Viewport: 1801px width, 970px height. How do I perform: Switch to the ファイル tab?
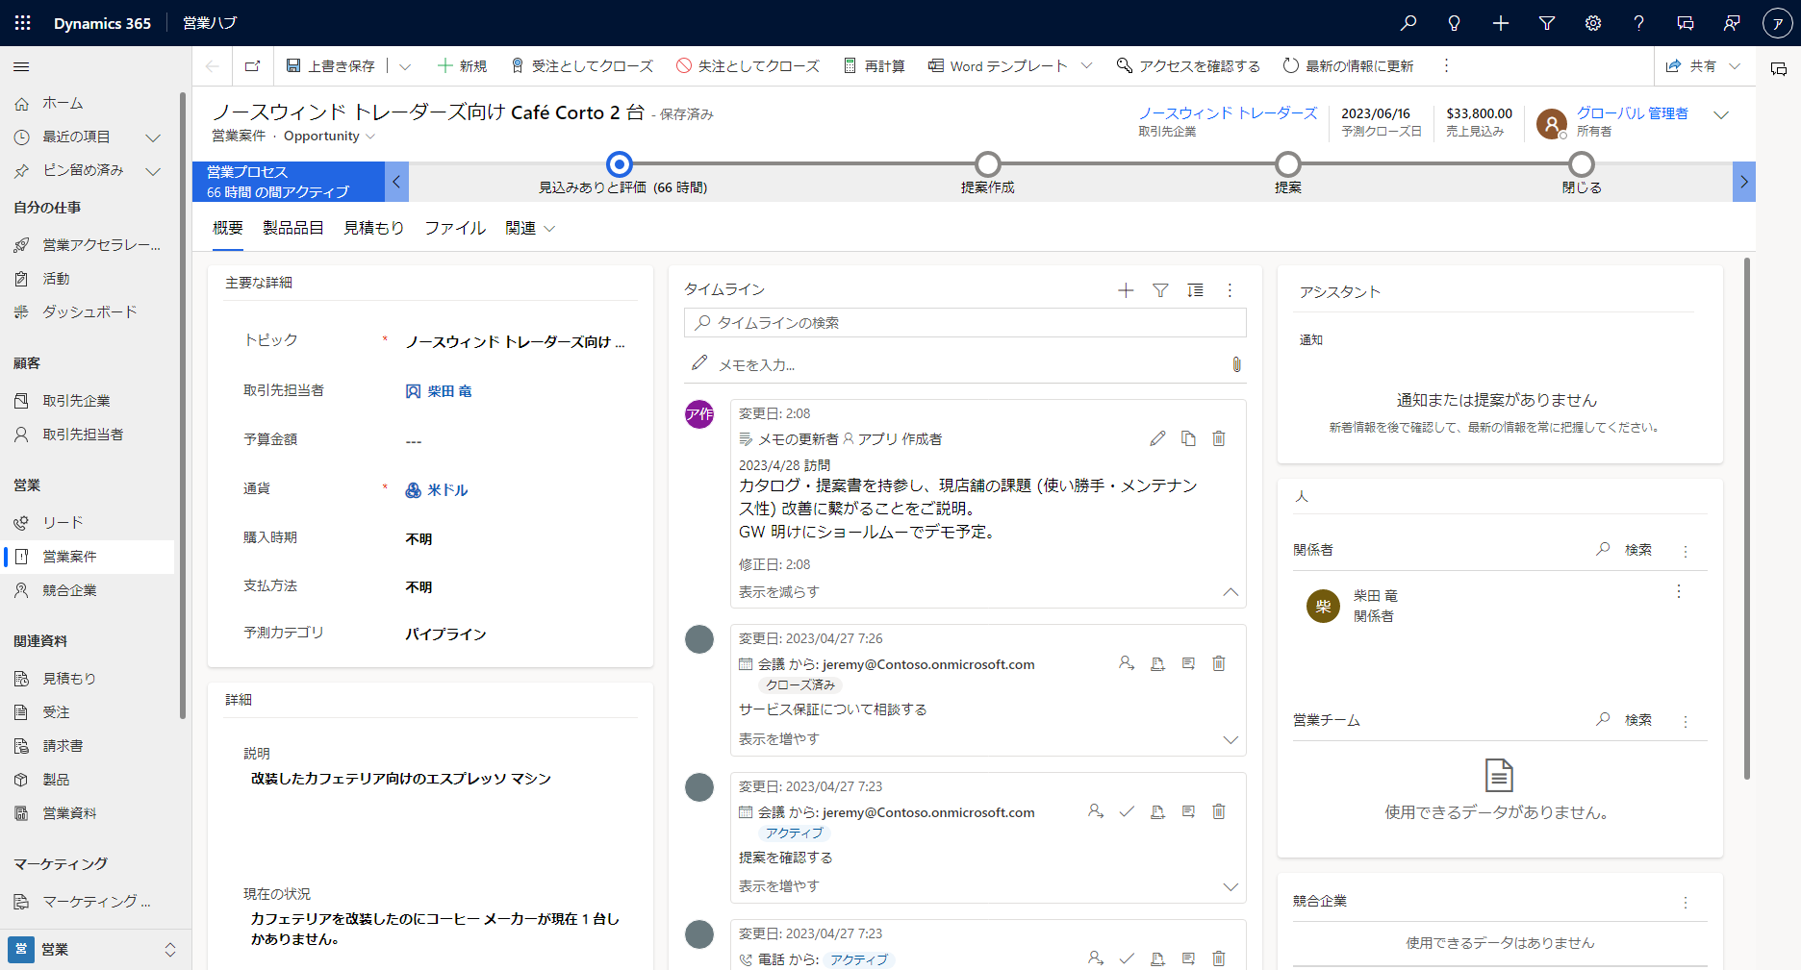pyautogui.click(x=455, y=229)
